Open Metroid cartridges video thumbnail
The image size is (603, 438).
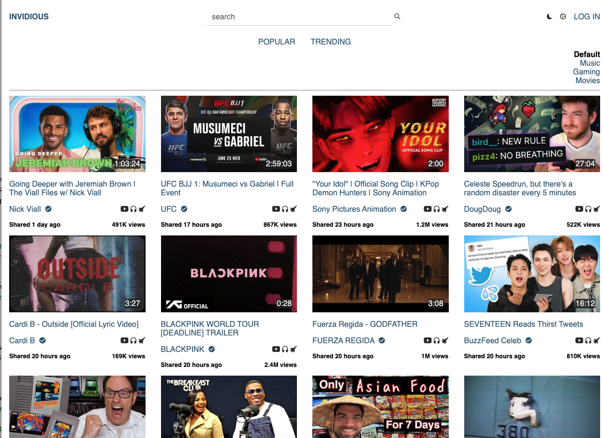click(x=77, y=407)
